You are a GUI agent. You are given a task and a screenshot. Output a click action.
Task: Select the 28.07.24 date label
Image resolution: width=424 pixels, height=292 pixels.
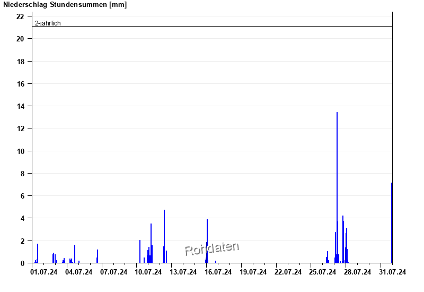pos(358,272)
